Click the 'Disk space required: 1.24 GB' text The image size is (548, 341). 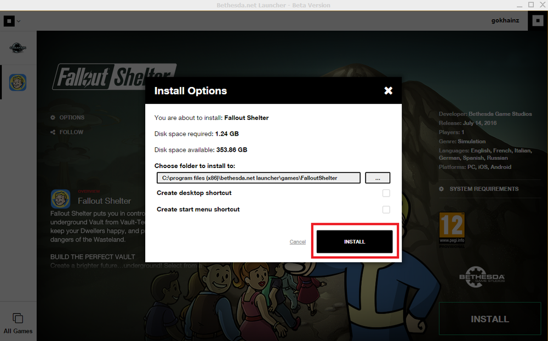(x=196, y=134)
